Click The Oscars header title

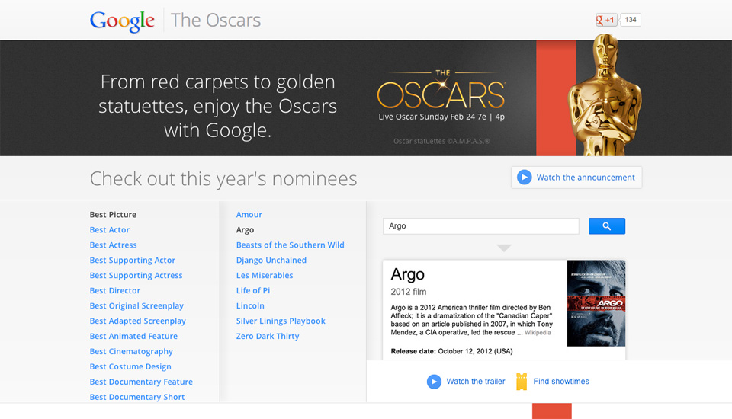(216, 20)
